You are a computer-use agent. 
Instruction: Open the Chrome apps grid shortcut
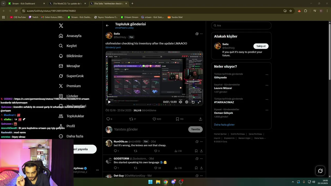[x=3, y=17]
